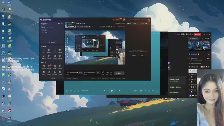Click the 100% microphone volume value box
This screenshot has height=126, width=224.
(x=80, y=73)
